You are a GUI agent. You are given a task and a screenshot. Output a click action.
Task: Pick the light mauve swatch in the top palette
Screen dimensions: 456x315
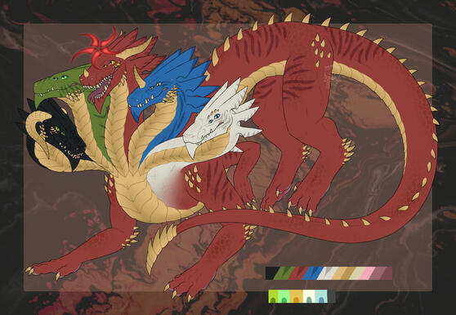pos(378,273)
